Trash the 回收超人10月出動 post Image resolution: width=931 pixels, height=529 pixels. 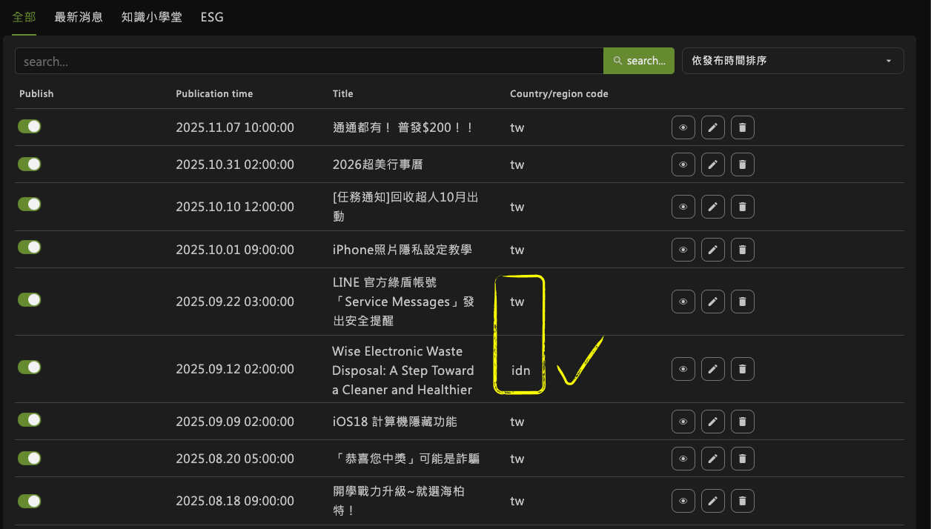(743, 207)
